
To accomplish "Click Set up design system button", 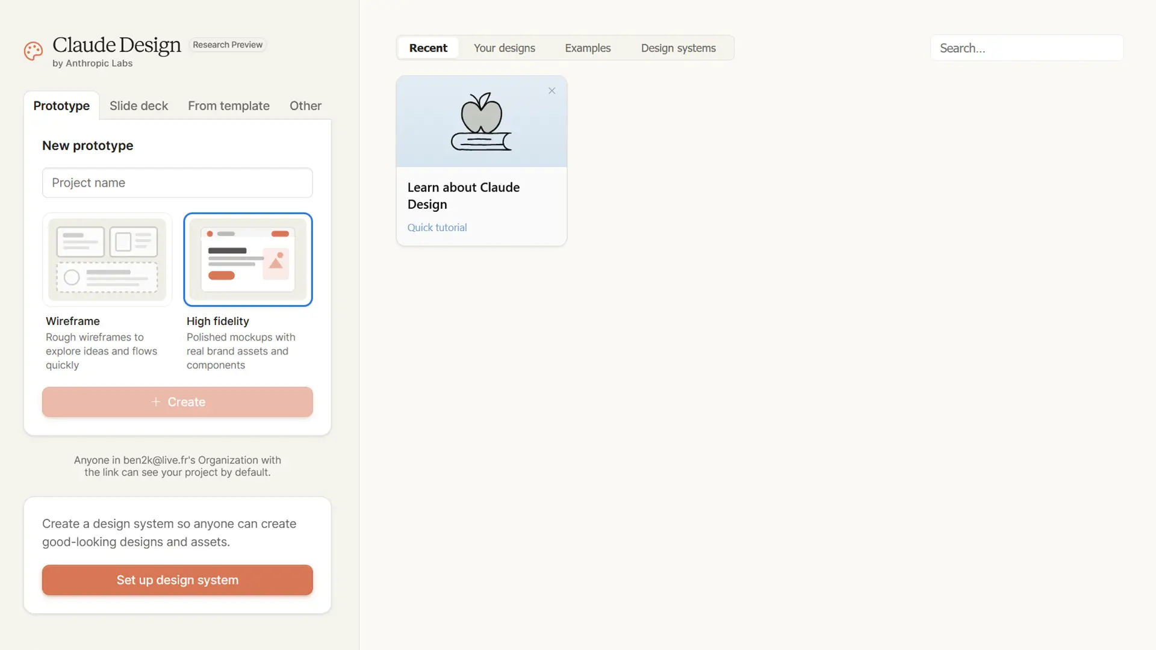I will 178,580.
